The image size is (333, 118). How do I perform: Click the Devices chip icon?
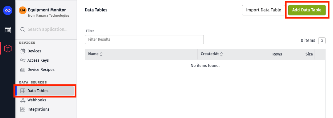pyautogui.click(x=23, y=51)
